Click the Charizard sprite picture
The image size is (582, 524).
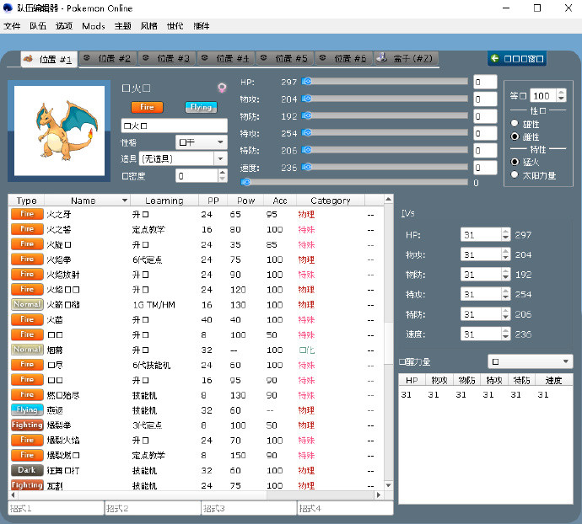point(59,131)
